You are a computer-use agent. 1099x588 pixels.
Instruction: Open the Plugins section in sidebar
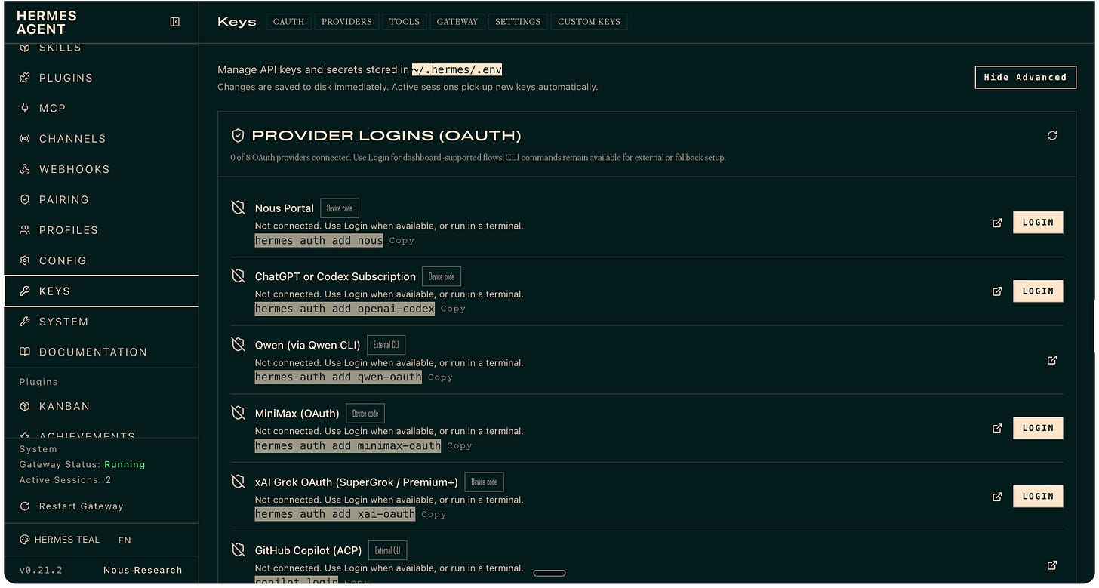102,78
